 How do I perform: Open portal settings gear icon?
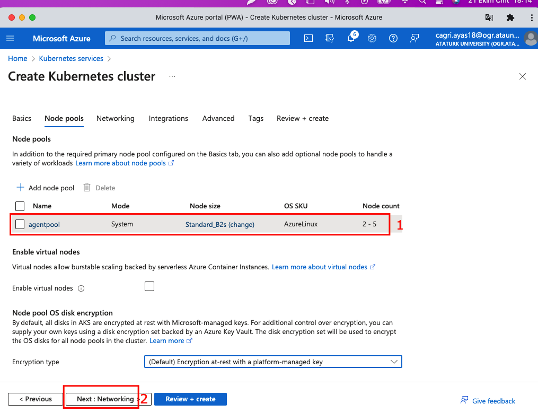click(372, 38)
